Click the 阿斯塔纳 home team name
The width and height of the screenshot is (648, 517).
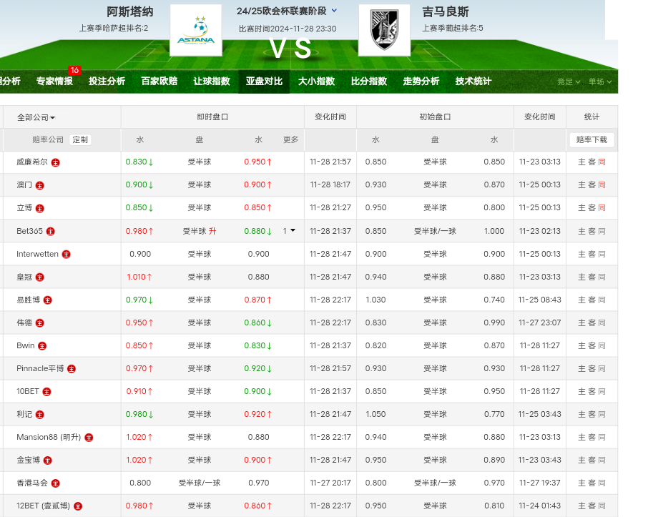pos(130,11)
